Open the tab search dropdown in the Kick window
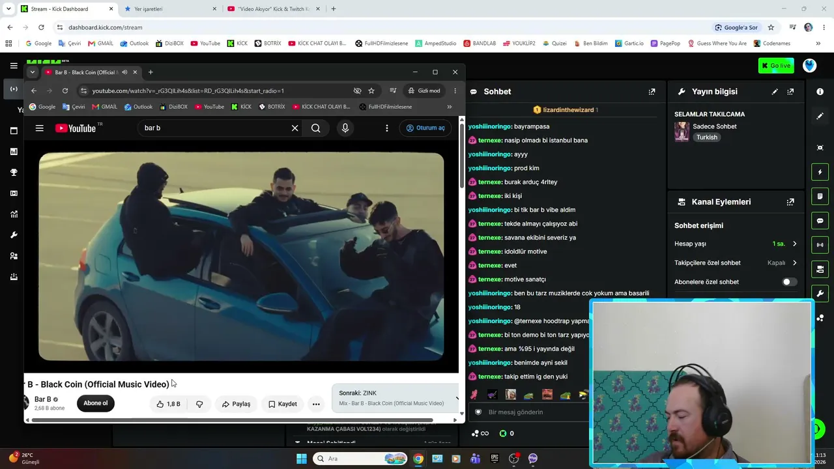The height and width of the screenshot is (469, 834). 8,9
